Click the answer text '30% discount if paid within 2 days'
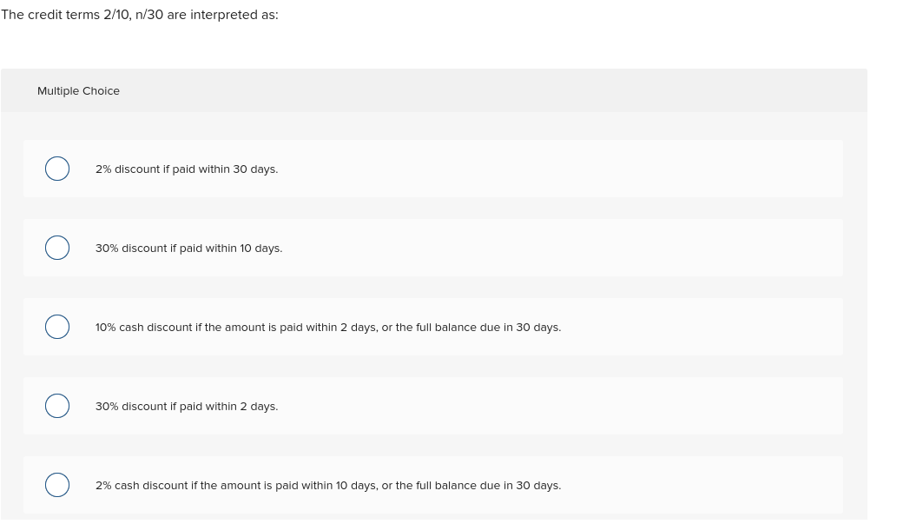Screen dimensions: 923x524 click(x=187, y=406)
